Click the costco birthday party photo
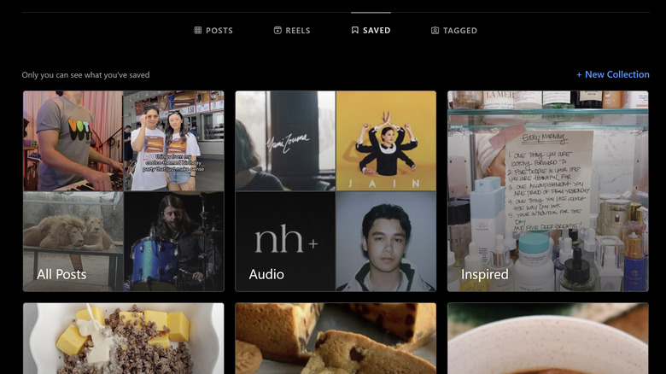The image size is (666, 374). point(174,141)
